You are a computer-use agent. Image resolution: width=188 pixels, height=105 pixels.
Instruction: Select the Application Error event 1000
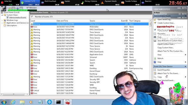89,55
